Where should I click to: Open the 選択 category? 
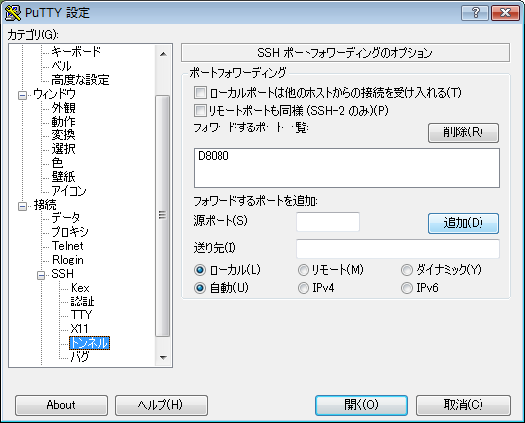tap(63, 149)
